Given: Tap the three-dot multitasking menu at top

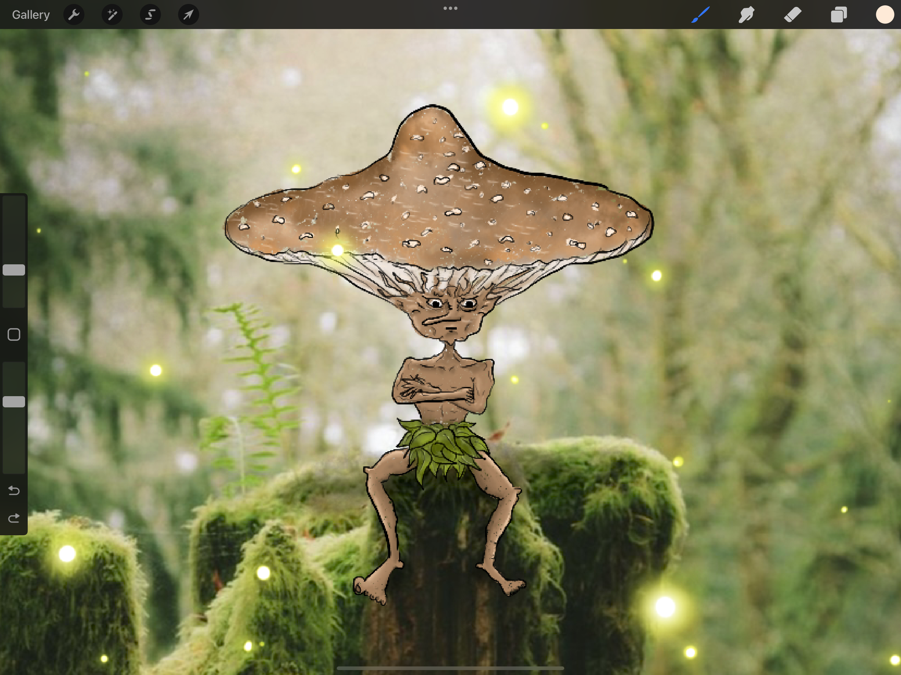Looking at the screenshot, I should (x=450, y=8).
